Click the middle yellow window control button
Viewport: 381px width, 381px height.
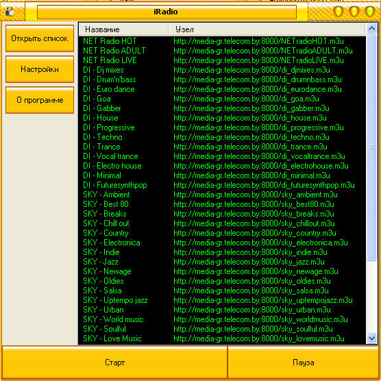pos(354,11)
